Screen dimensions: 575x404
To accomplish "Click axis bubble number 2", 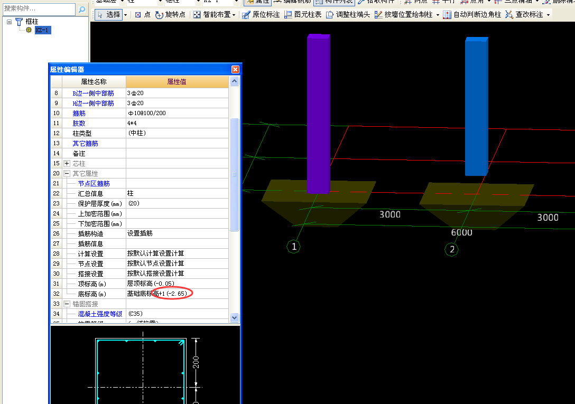I will (452, 250).
